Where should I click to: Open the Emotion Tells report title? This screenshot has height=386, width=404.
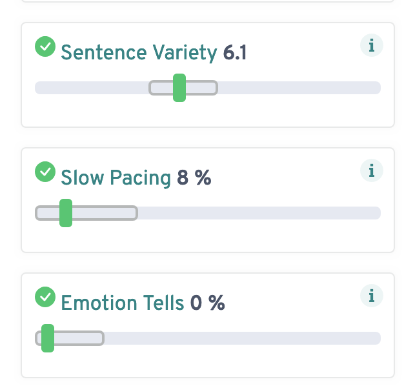[122, 303]
